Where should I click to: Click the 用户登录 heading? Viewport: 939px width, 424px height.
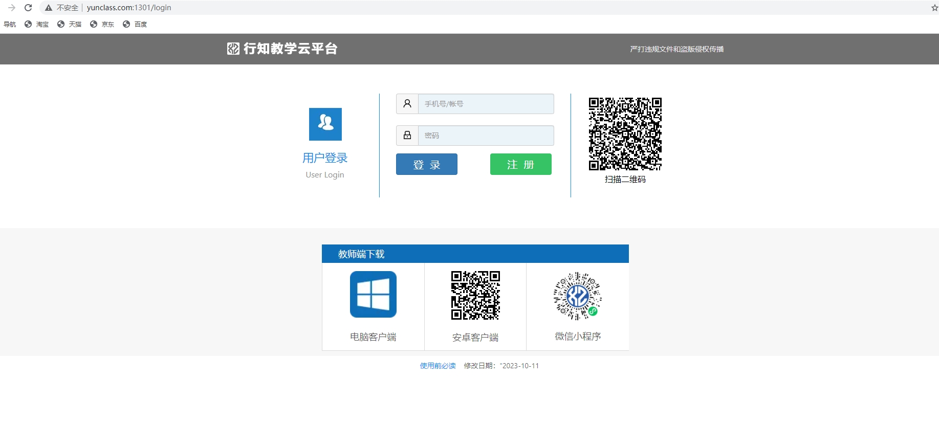coord(325,158)
